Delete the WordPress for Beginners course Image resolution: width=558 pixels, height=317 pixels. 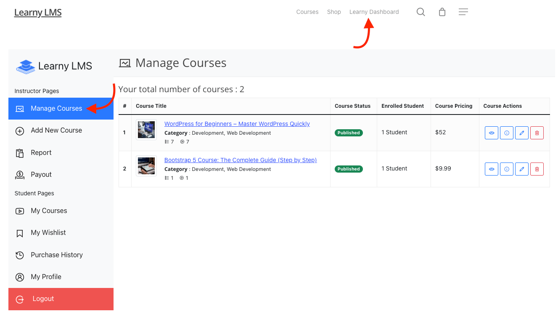pyautogui.click(x=537, y=133)
